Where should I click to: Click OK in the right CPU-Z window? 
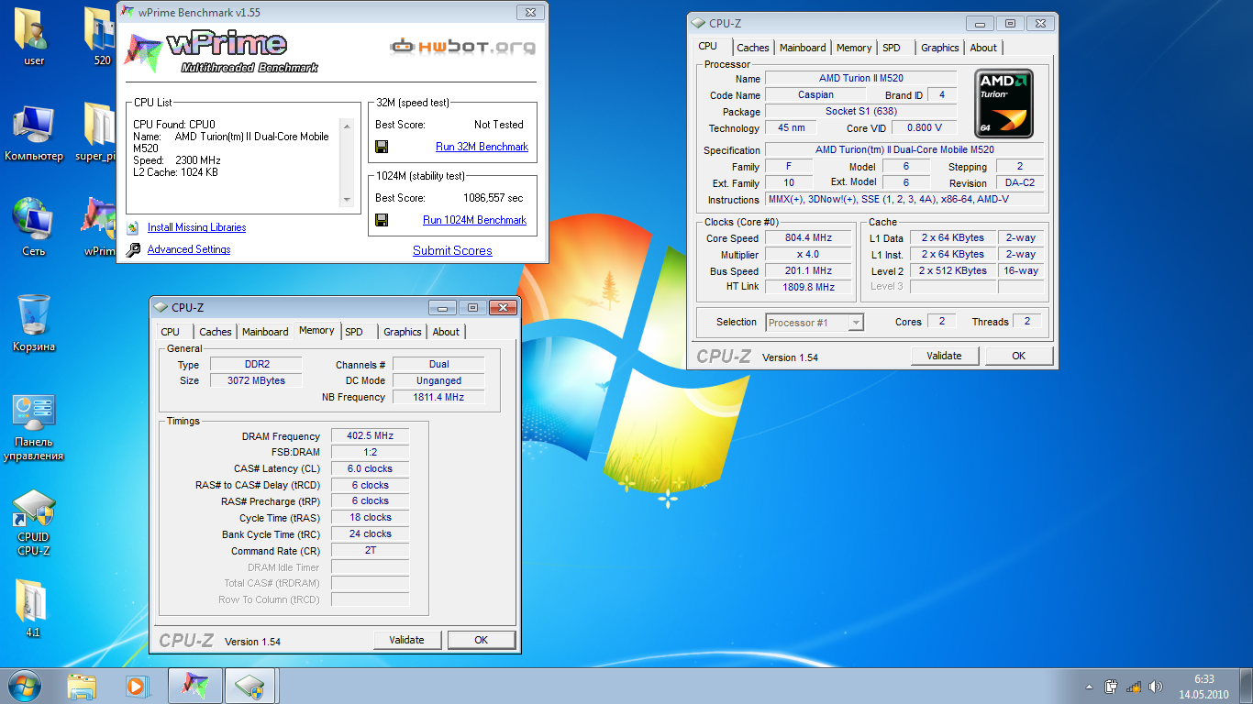(1018, 356)
